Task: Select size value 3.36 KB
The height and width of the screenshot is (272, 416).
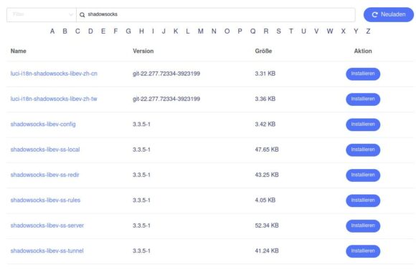Action: 265,99
